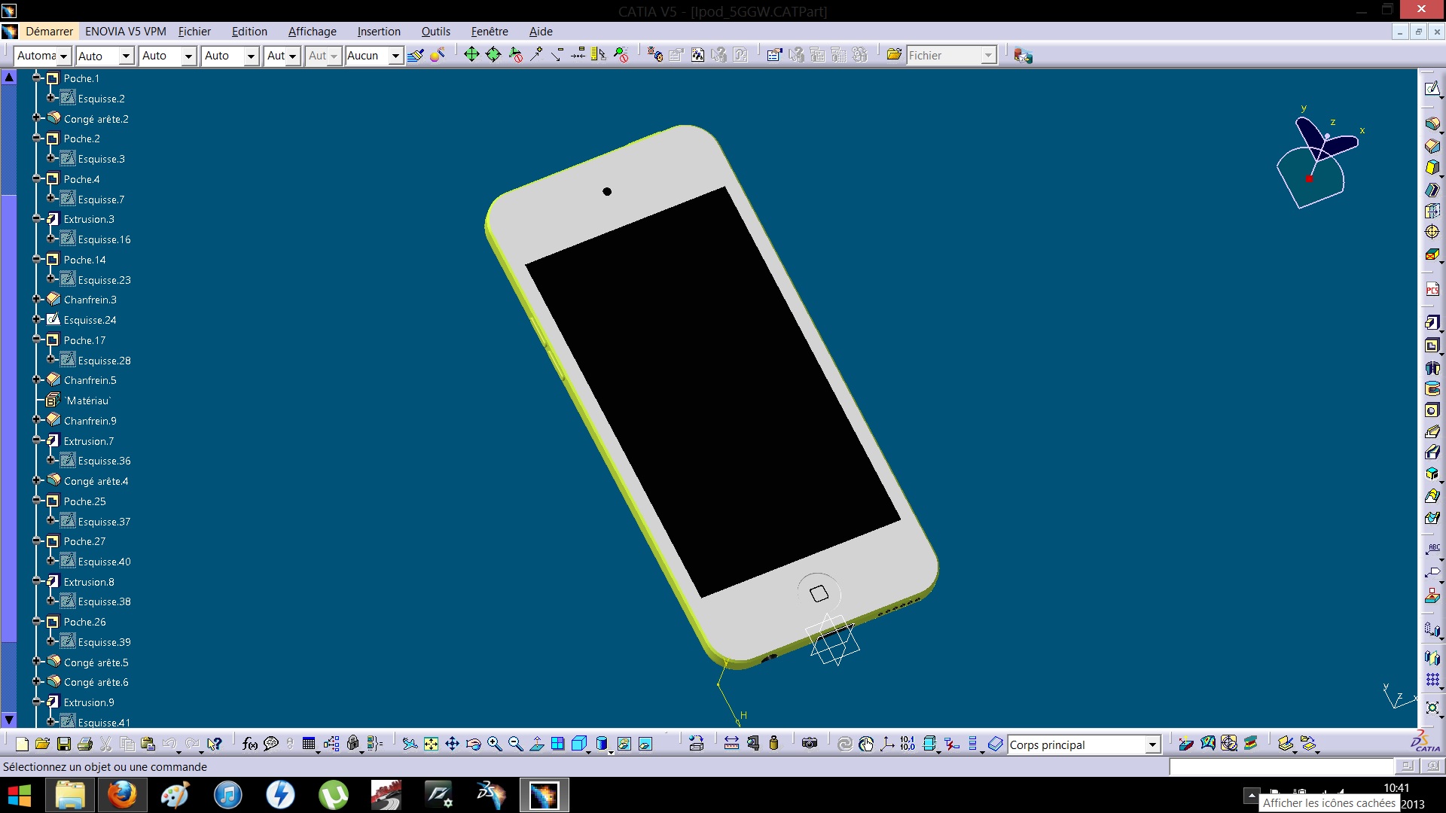
Task: Click the Capture camera icon
Action: (810, 744)
